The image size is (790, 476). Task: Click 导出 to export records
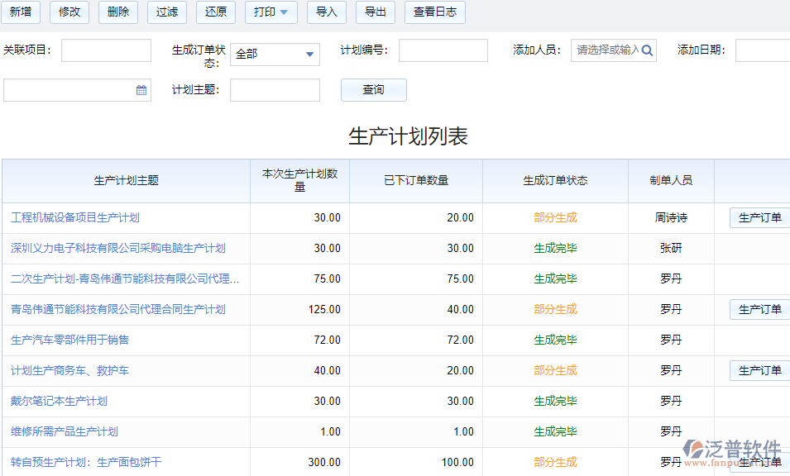tap(376, 12)
